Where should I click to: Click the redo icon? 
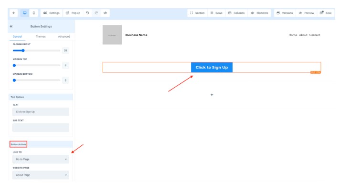click(x=96, y=13)
